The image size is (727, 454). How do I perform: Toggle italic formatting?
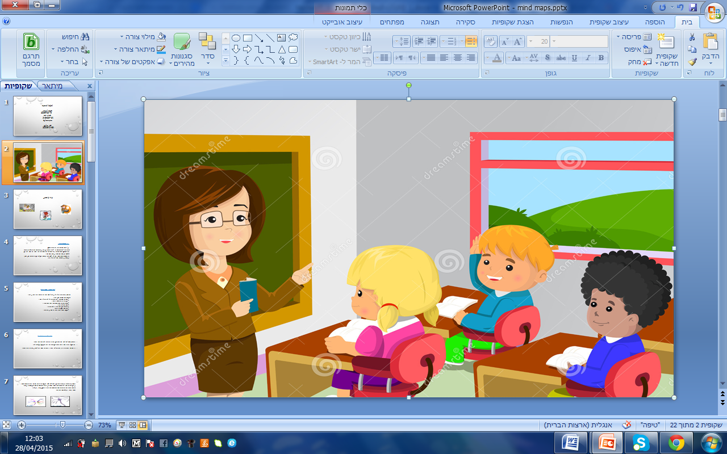click(588, 58)
